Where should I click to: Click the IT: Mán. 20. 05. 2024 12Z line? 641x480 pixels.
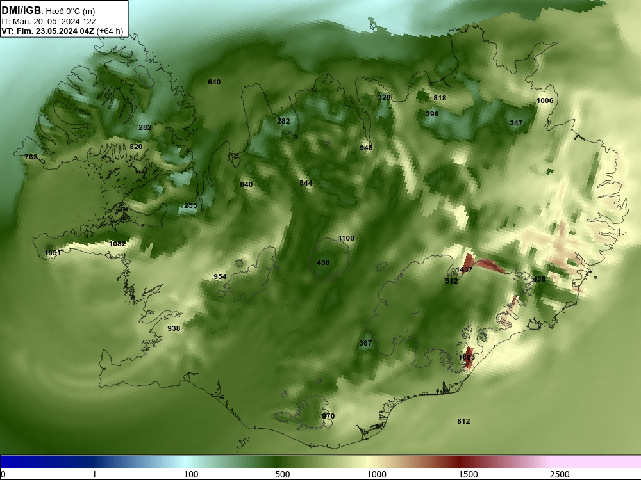coord(49,22)
